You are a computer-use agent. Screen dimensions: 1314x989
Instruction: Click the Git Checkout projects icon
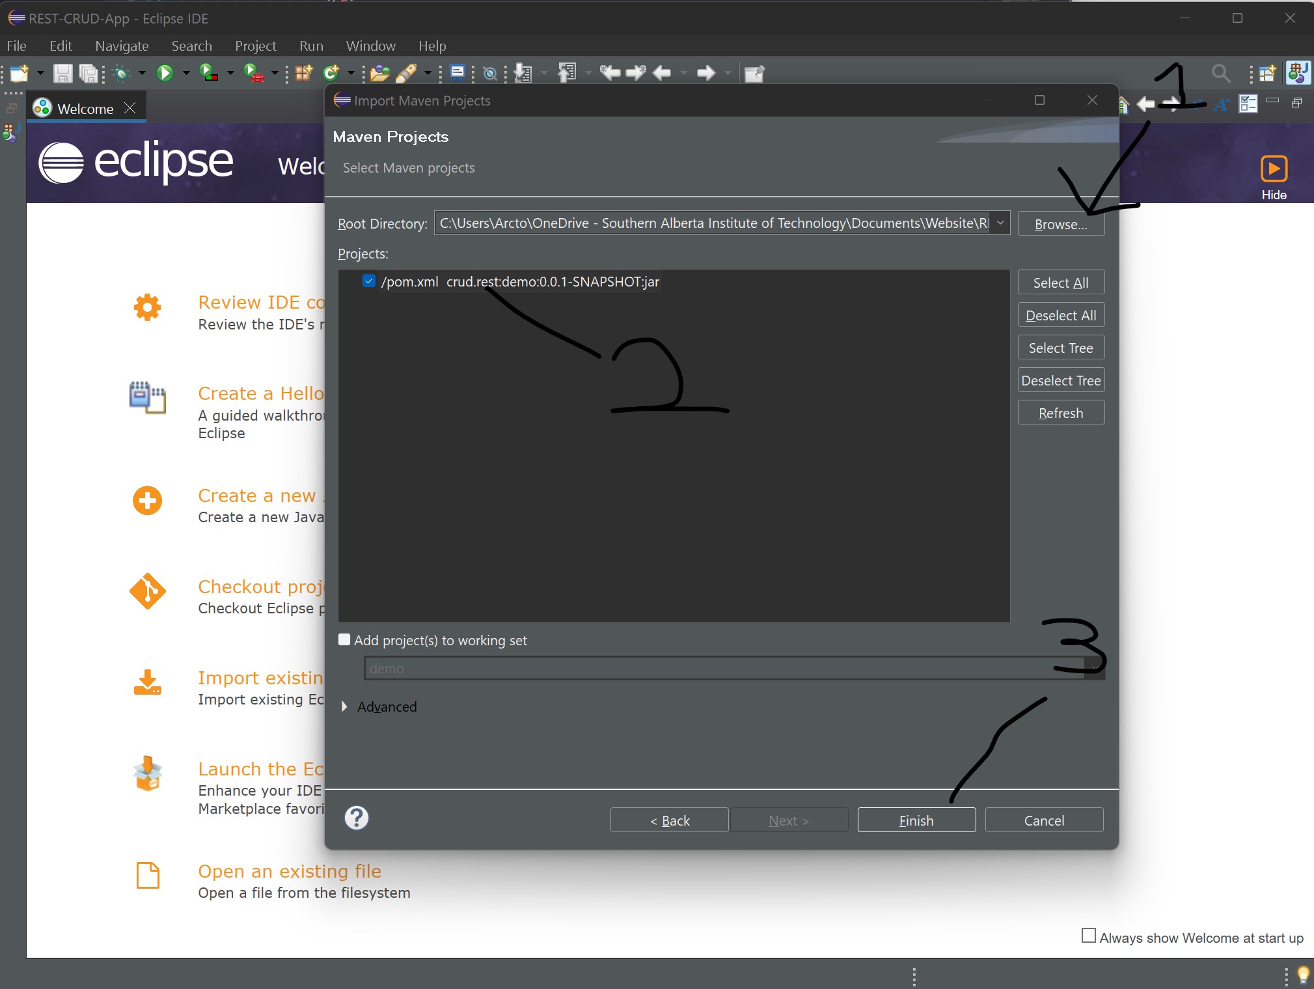point(148,591)
